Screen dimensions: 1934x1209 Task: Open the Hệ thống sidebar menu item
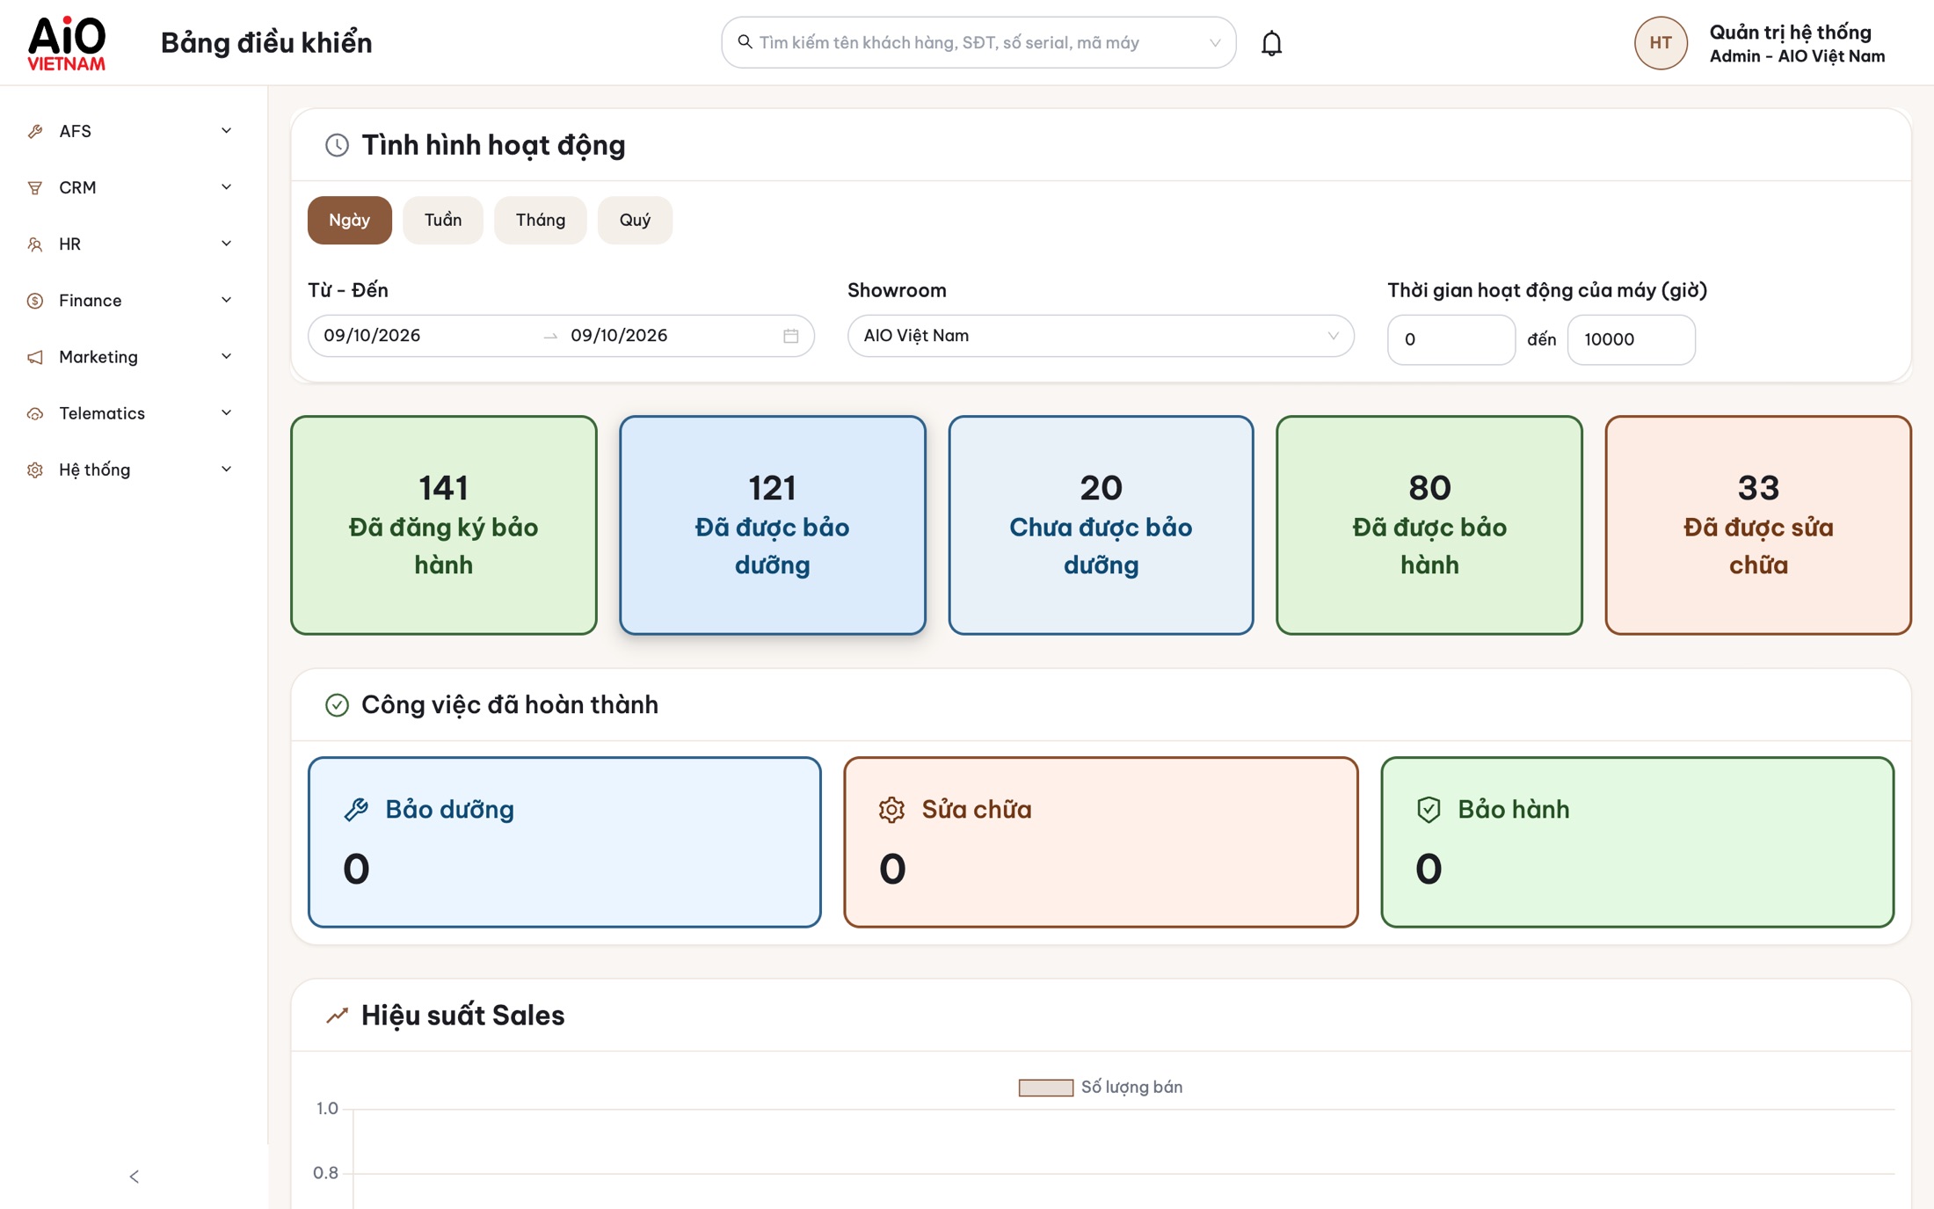point(132,470)
